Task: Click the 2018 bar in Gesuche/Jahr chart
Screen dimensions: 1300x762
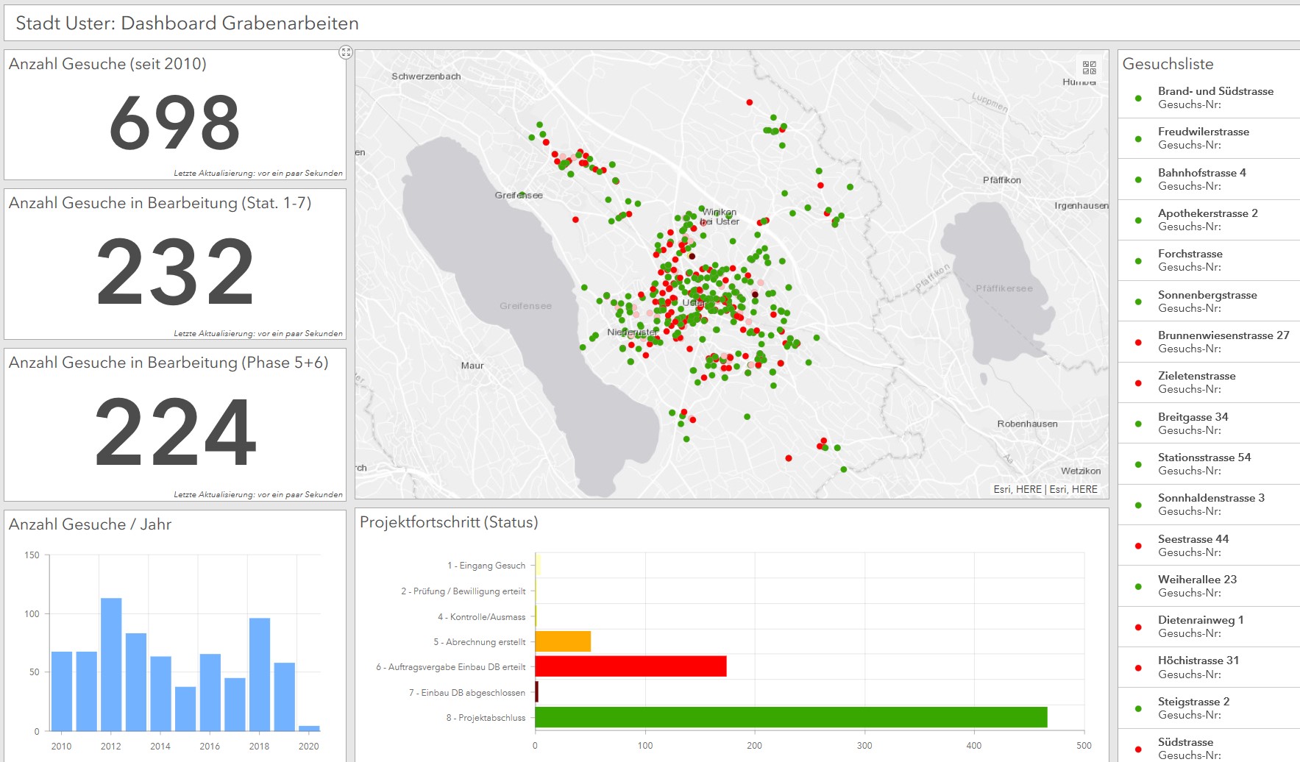Action: click(x=259, y=674)
